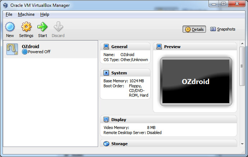
Task: Click the greyed Discard arrow icon
Action: [58, 26]
